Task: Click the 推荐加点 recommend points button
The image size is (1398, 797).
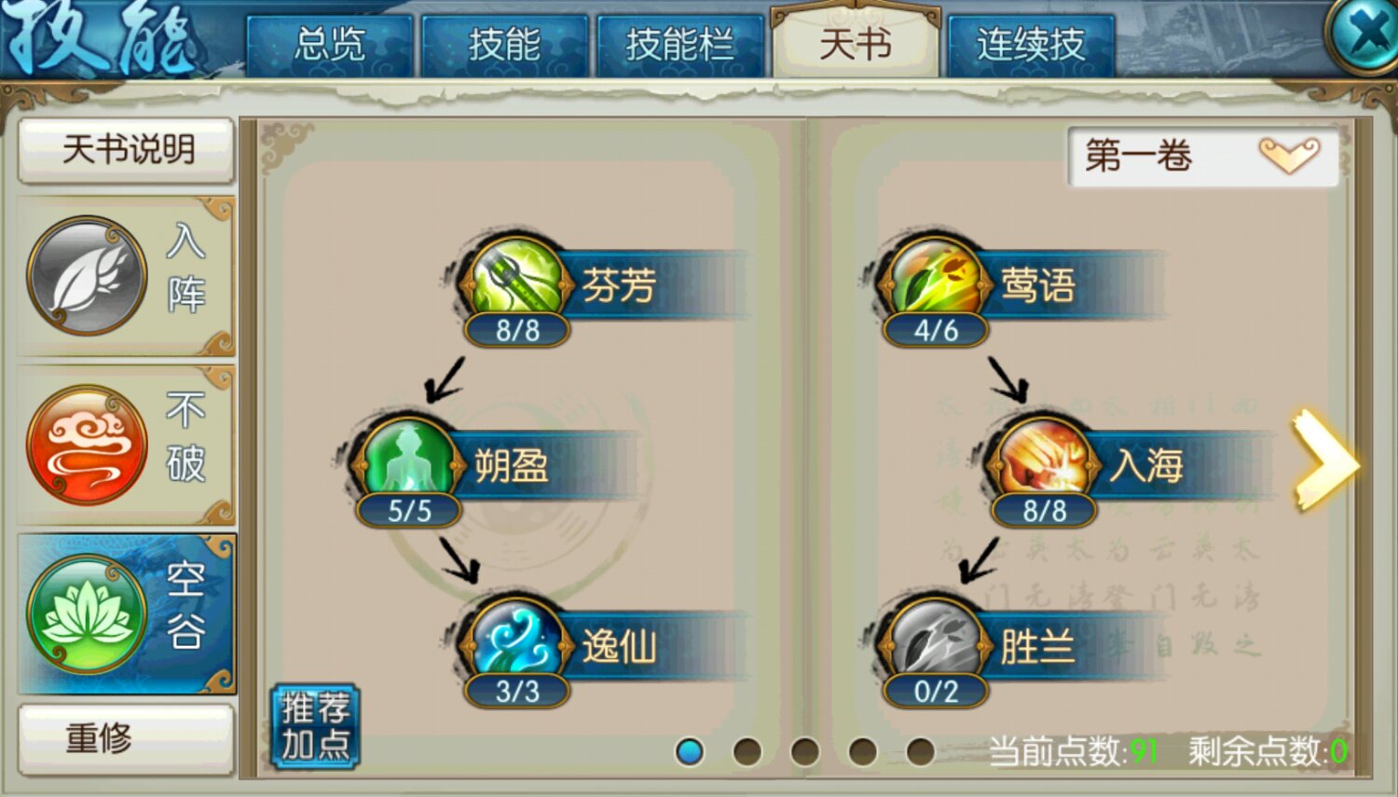Action: 315,726
